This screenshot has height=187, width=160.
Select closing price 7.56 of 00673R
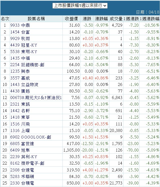75,98
